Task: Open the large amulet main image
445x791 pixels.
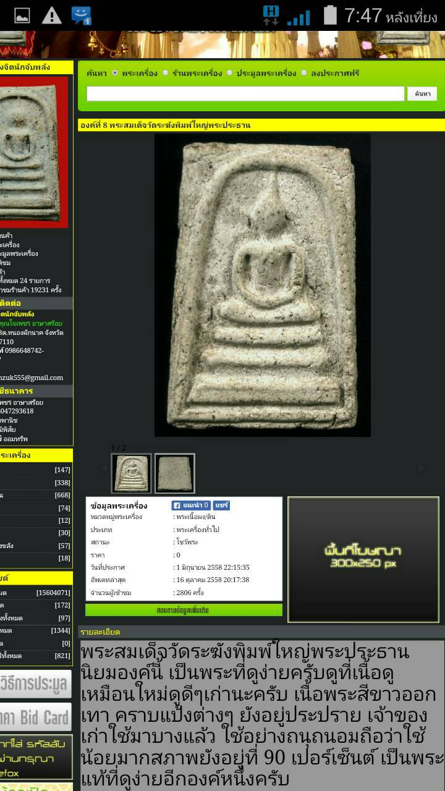Action: tap(262, 285)
